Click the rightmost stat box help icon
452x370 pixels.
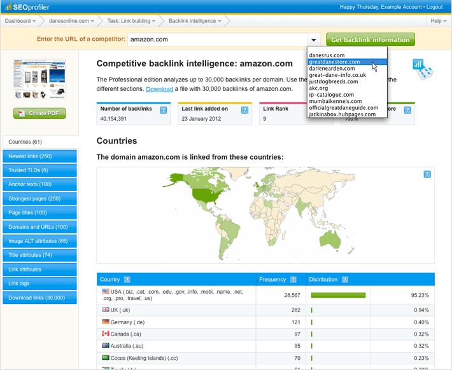[x=407, y=110]
